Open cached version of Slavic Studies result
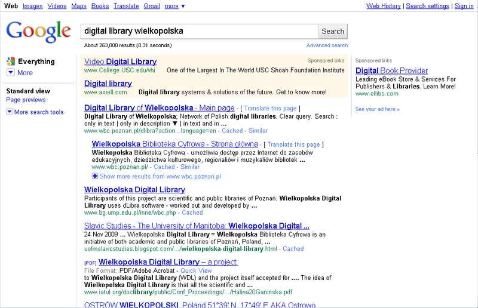478x308 pixels. coord(293,249)
